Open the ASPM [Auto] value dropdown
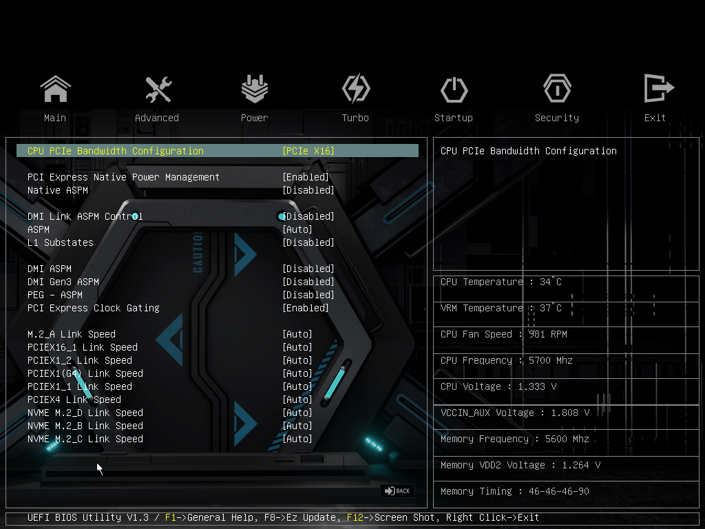This screenshot has width=705, height=529. pos(297,229)
